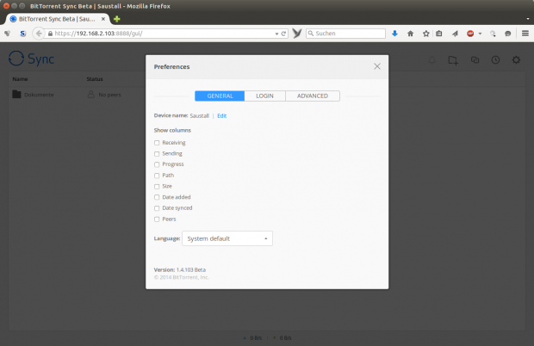
Task: Open the Language dropdown
Action: pyautogui.click(x=227, y=238)
